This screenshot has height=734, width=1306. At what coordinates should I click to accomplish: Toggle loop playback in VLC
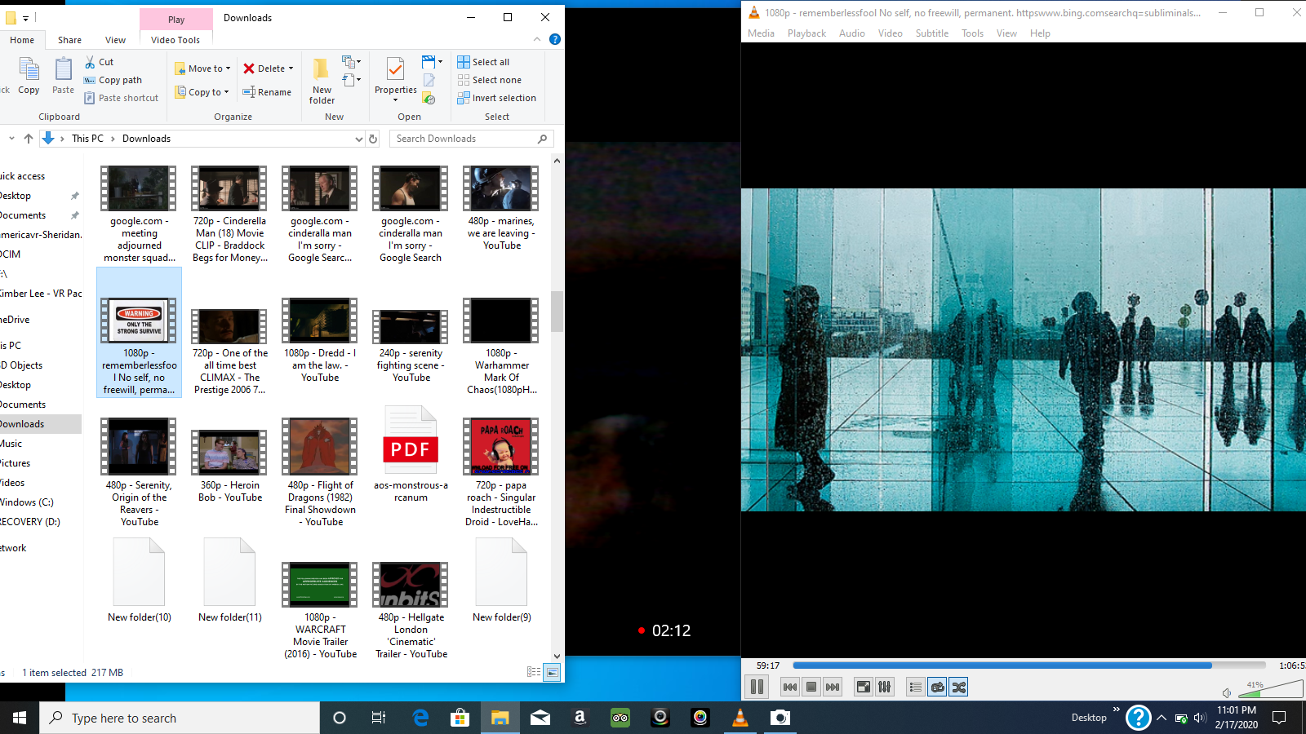(936, 687)
